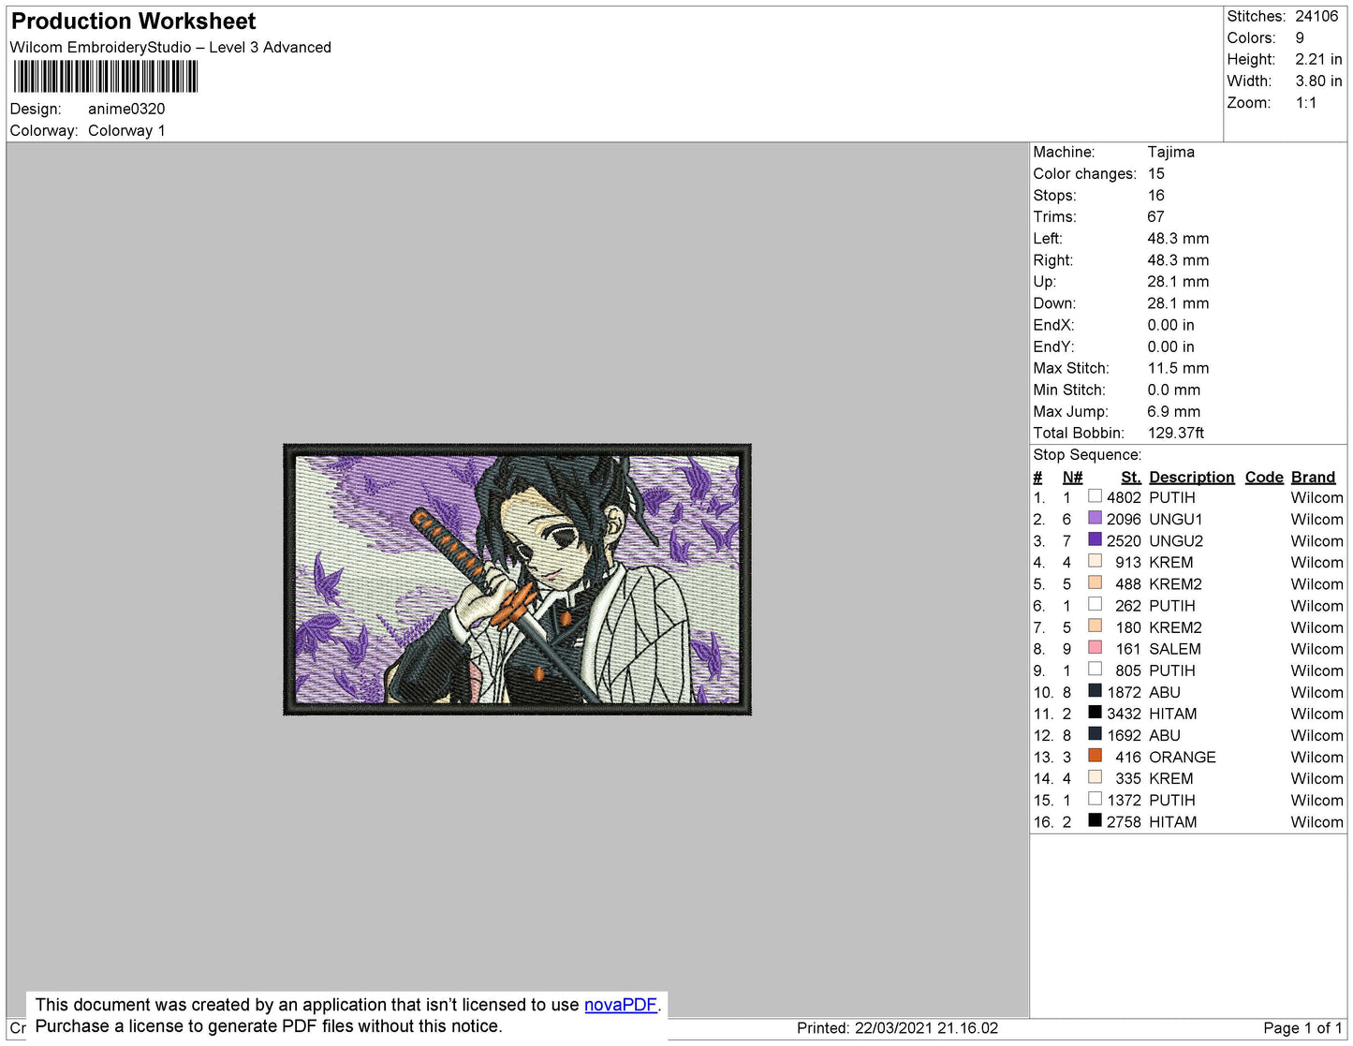Pick the ORANGE color swatch
The width and height of the screenshot is (1353, 1046).
(1095, 756)
